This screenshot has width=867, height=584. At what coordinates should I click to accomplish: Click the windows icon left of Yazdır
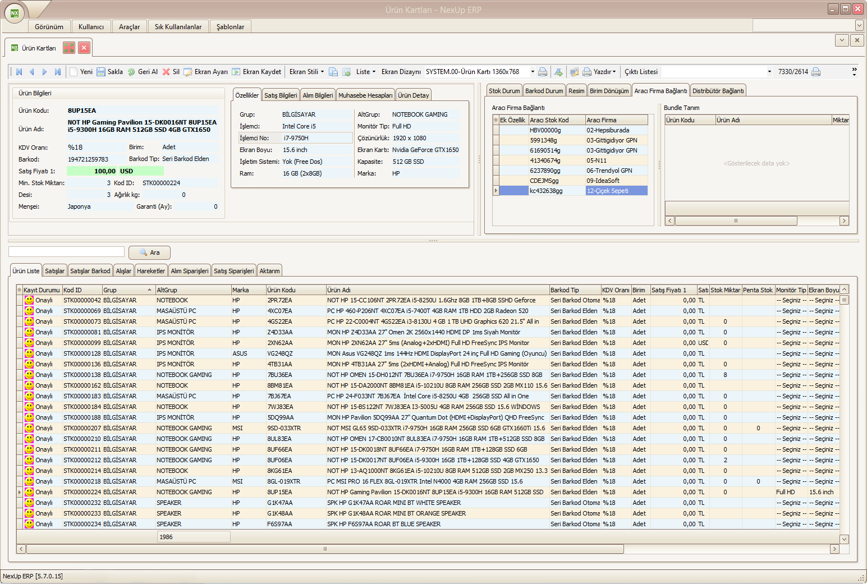[x=574, y=72]
